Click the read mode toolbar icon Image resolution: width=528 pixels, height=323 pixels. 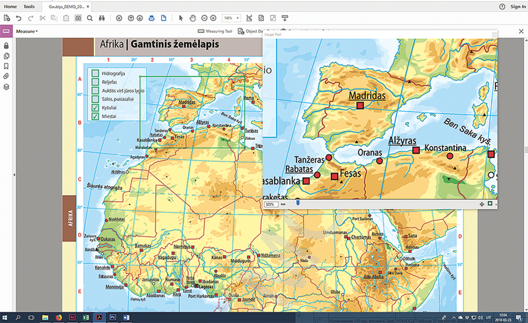pos(285,18)
